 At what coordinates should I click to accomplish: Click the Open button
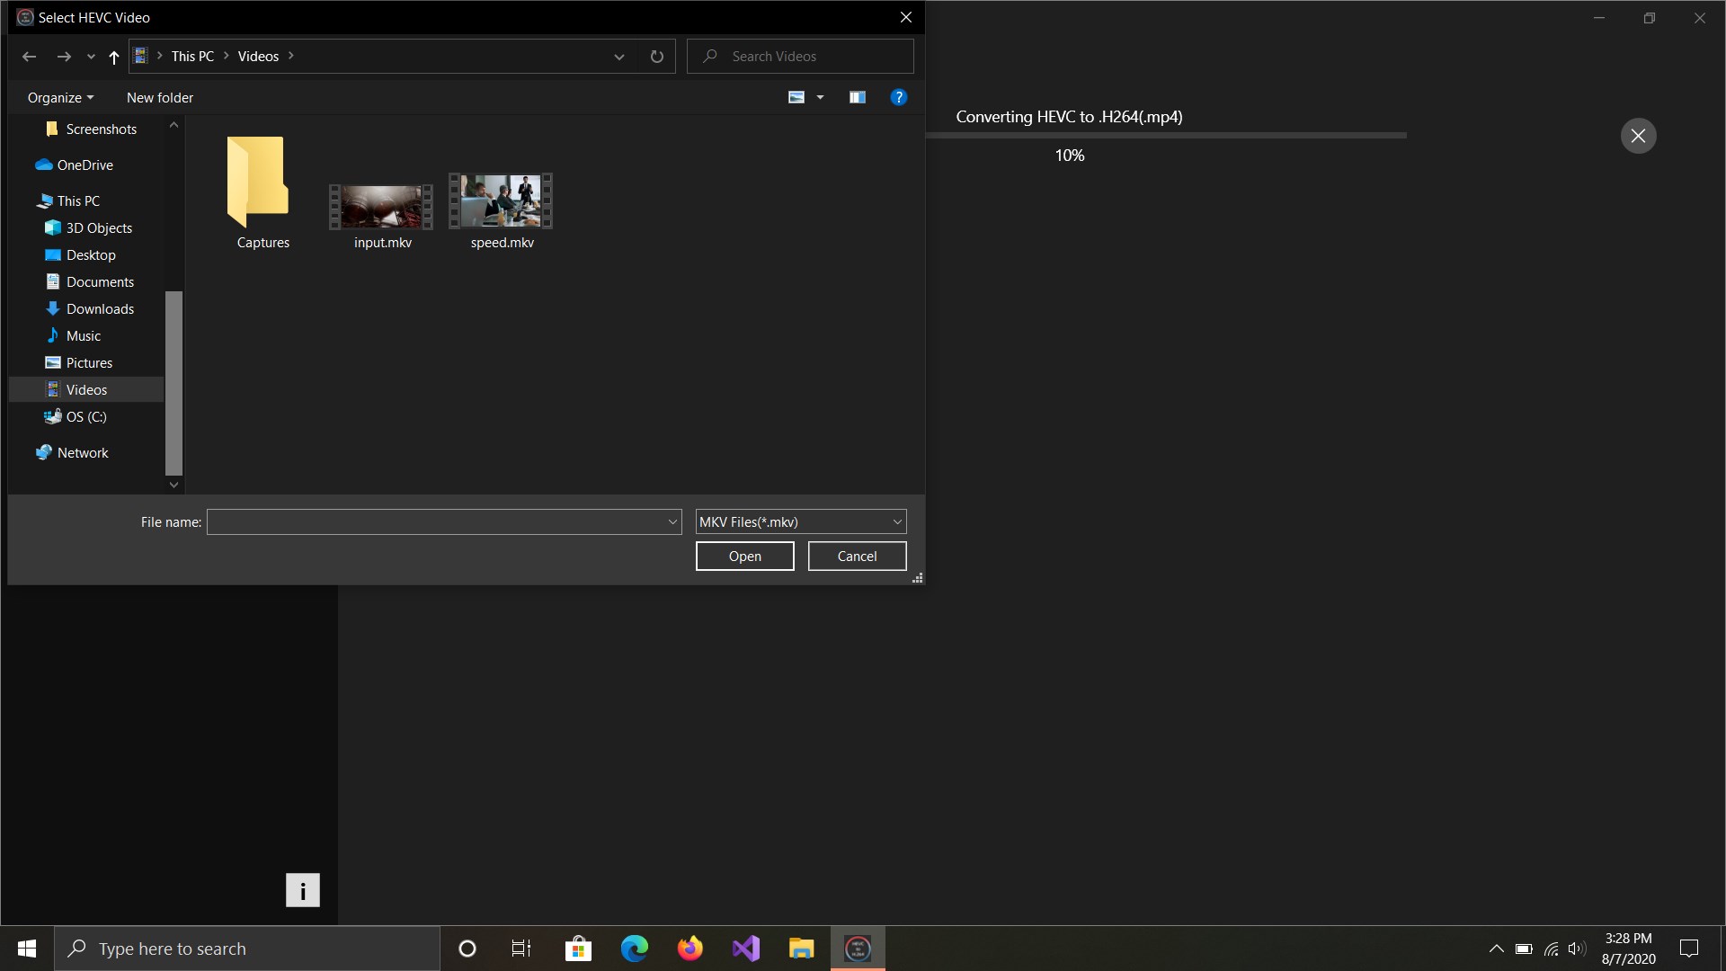pos(744,556)
